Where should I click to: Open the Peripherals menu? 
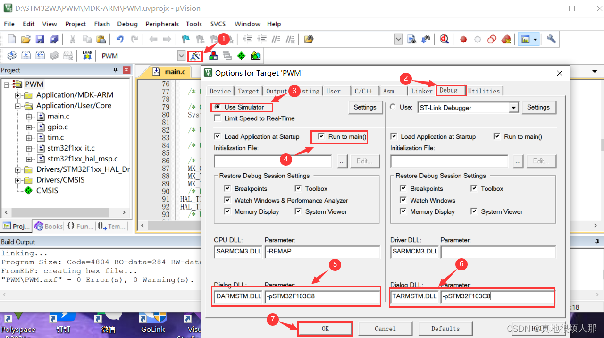(x=162, y=24)
